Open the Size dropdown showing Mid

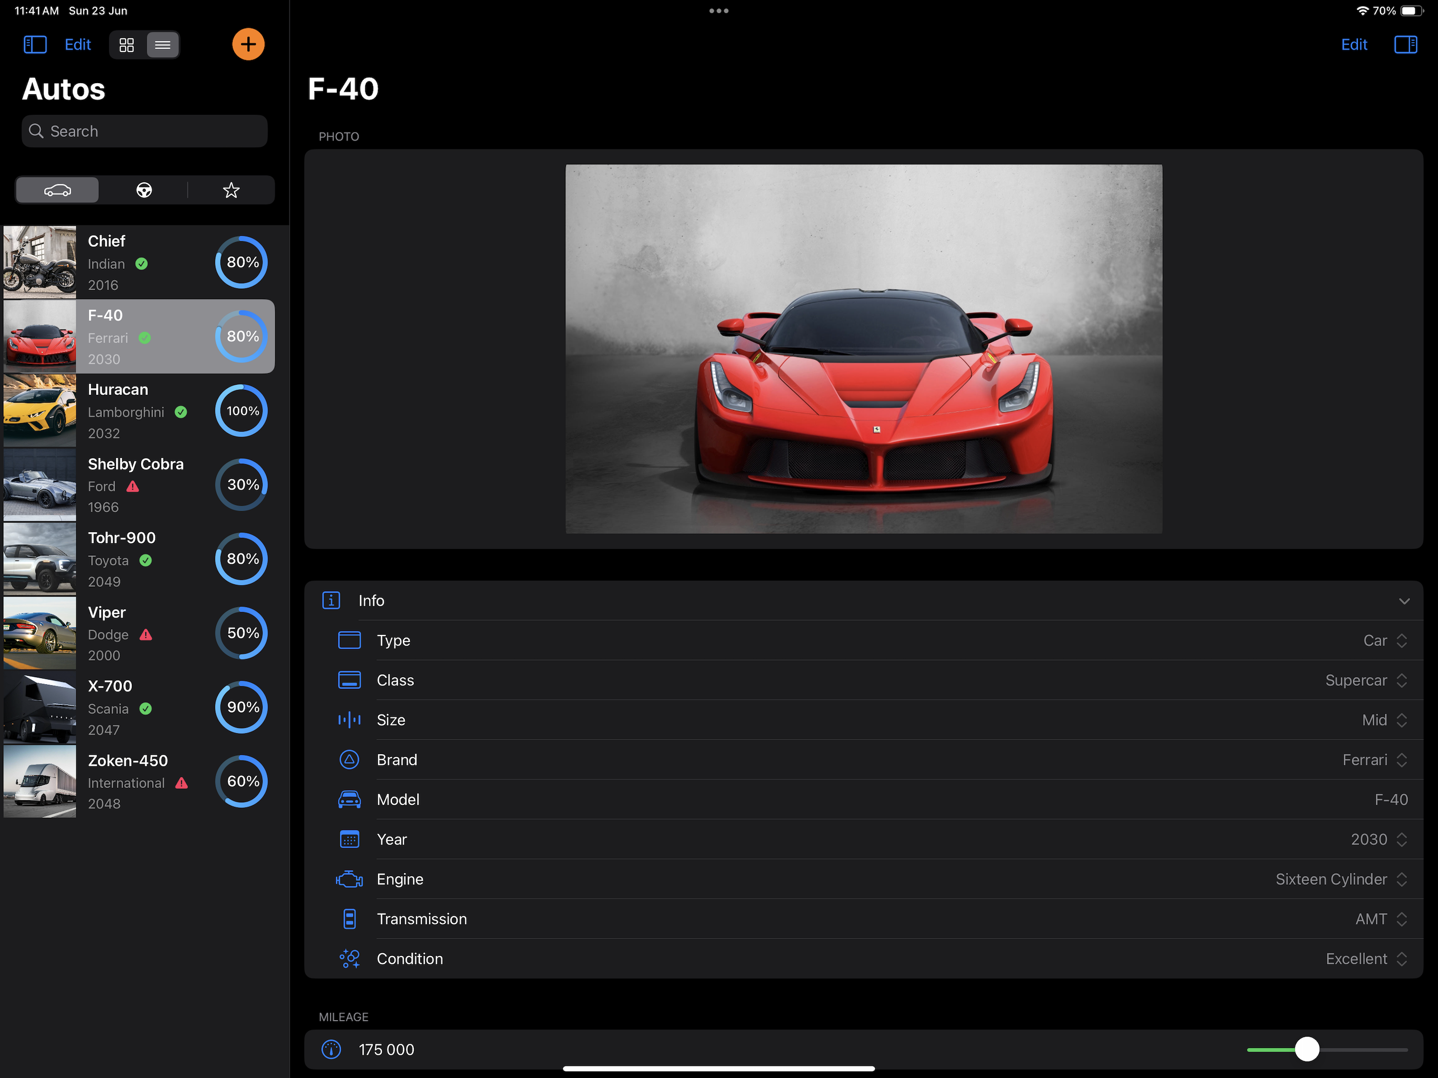(x=1385, y=721)
